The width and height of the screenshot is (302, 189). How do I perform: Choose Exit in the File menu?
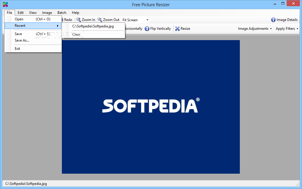pyautogui.click(x=33, y=49)
